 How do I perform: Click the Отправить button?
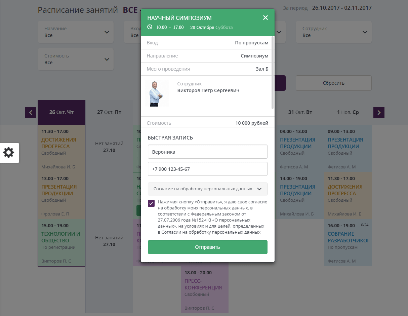click(x=208, y=247)
